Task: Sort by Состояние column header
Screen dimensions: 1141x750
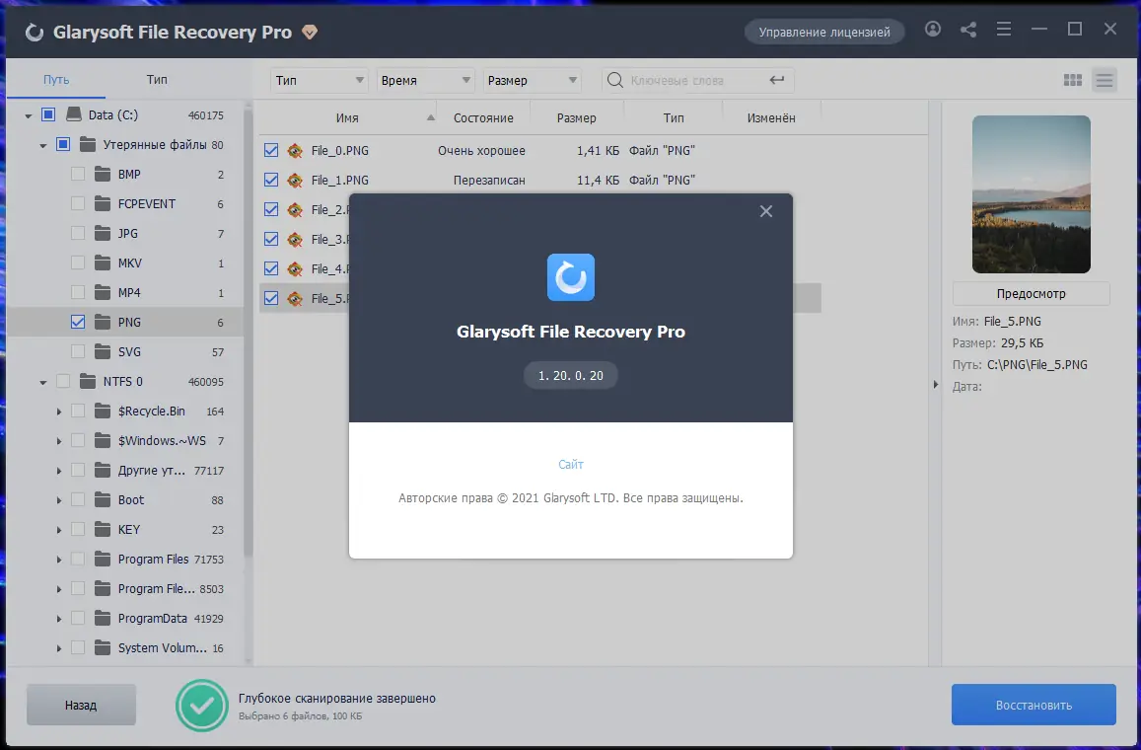Action: [x=483, y=118]
